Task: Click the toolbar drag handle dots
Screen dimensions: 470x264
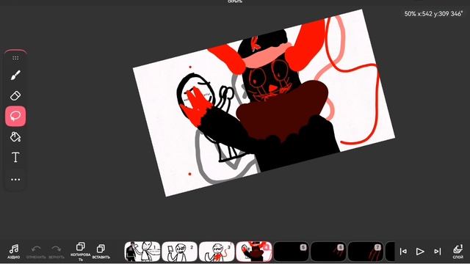Action: point(15,58)
